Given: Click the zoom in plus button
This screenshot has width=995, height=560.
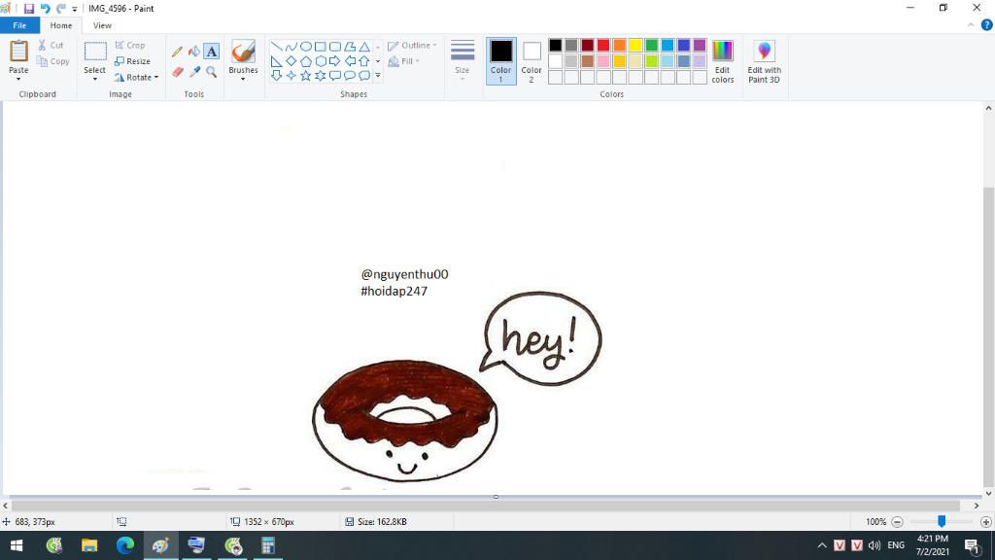Looking at the screenshot, I should (x=985, y=522).
